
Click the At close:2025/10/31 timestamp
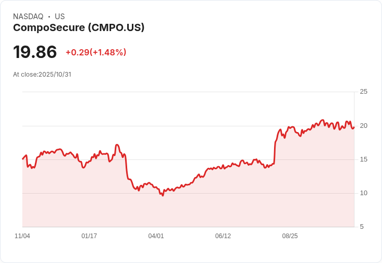point(42,75)
